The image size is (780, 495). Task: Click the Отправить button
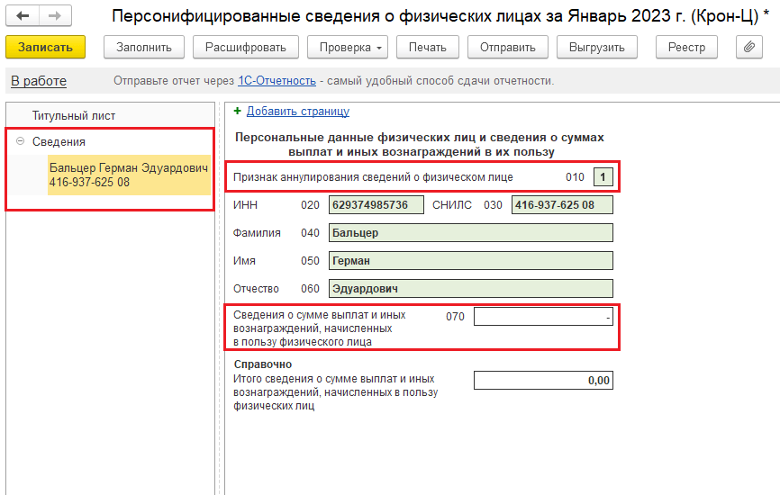[x=507, y=48]
